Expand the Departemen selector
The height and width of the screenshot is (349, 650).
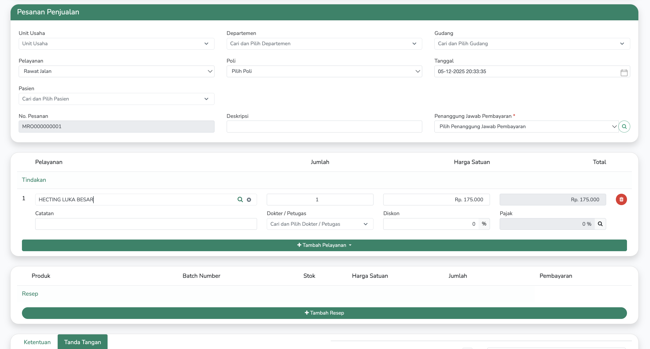click(x=324, y=44)
